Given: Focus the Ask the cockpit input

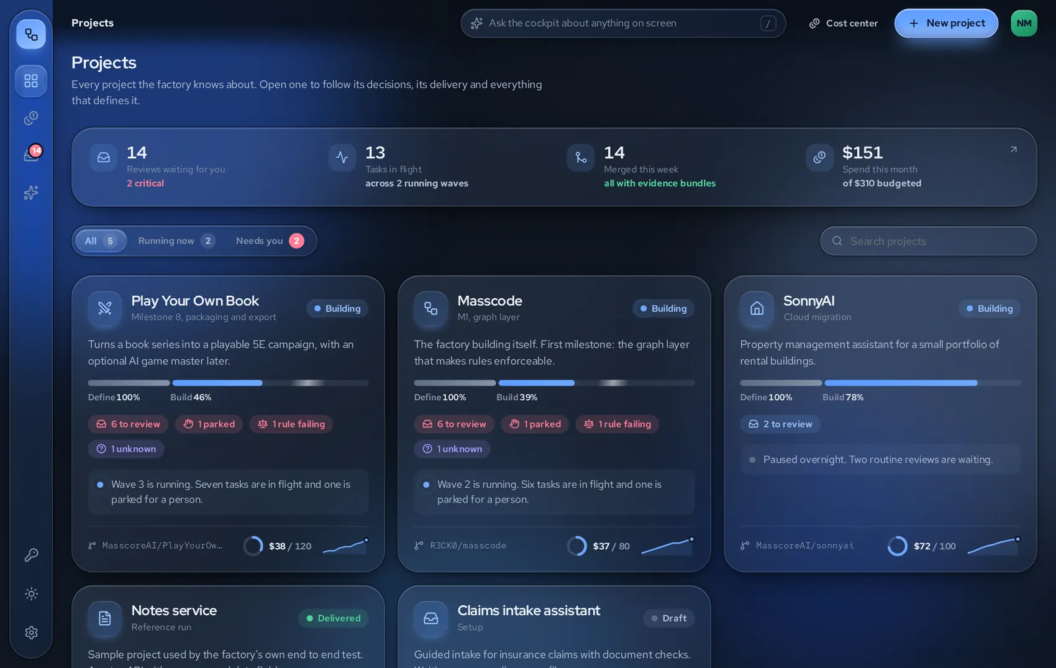Looking at the screenshot, I should pyautogui.click(x=623, y=23).
